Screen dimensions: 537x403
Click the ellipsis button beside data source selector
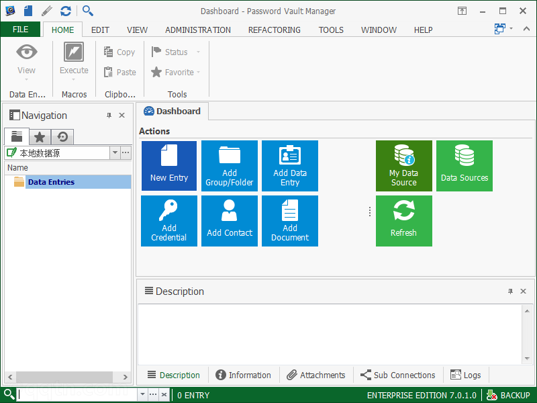coord(126,152)
